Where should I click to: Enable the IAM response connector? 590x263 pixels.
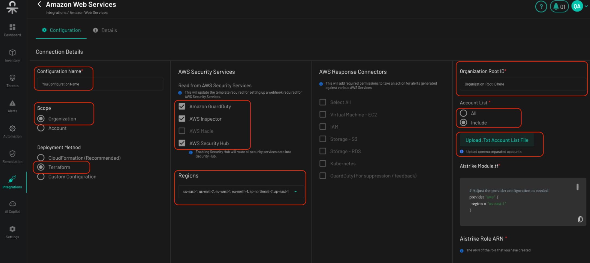(323, 127)
